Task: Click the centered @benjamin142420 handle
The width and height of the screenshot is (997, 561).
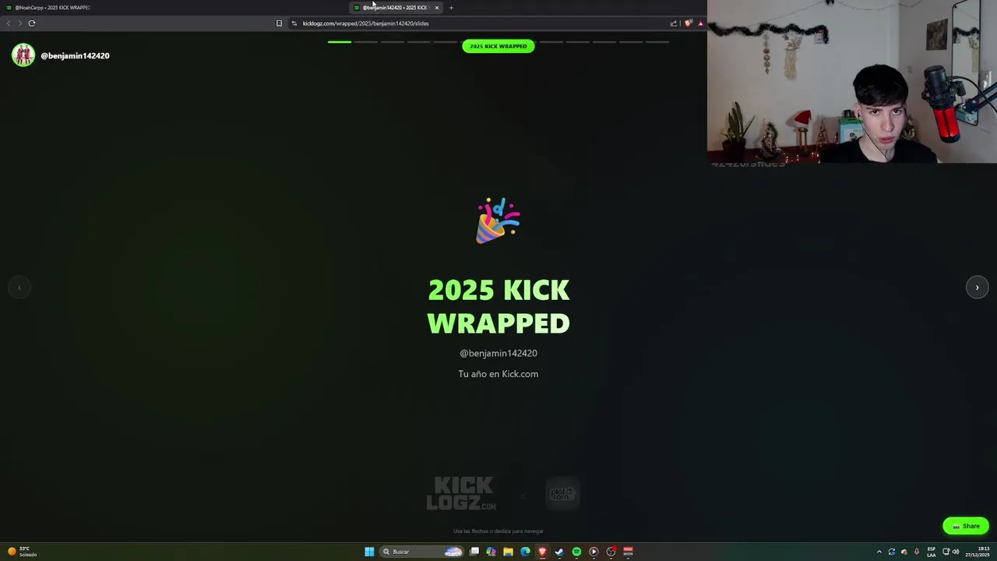Action: pyautogui.click(x=498, y=353)
